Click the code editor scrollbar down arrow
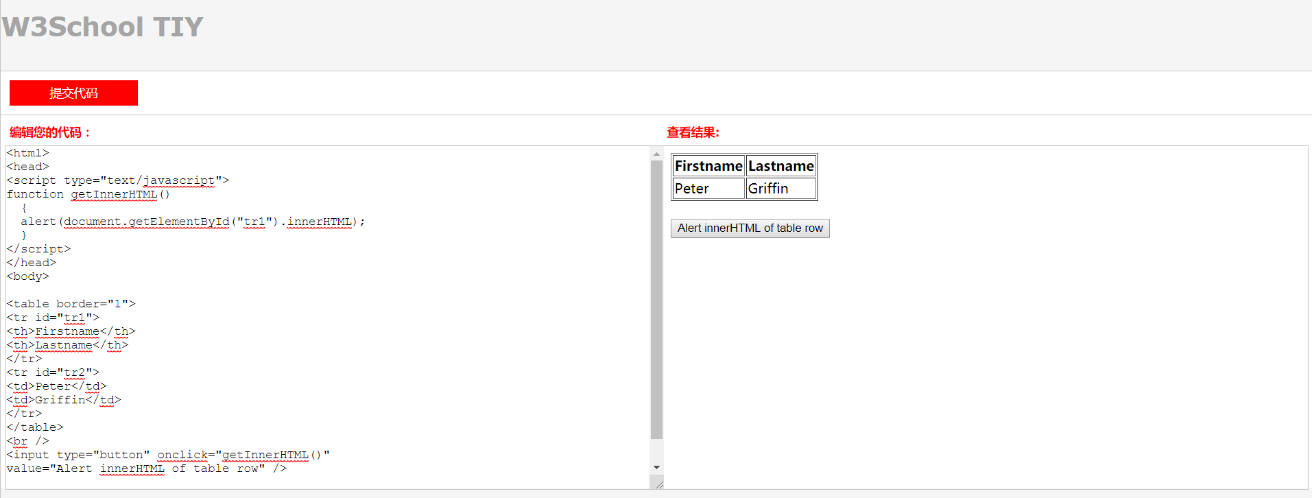The image size is (1312, 498). coord(656,467)
